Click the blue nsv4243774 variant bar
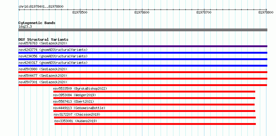Image resolution: width=276 pixels, height=136 pixels. pos(143,53)
